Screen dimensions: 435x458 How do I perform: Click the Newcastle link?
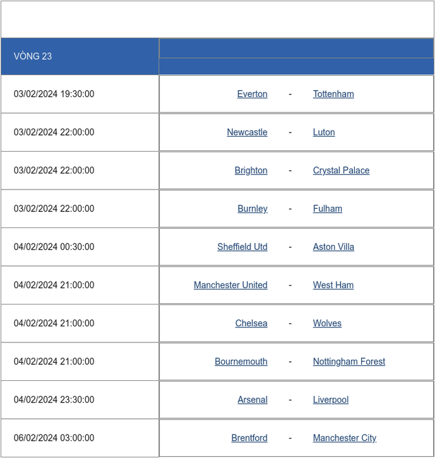[247, 132]
